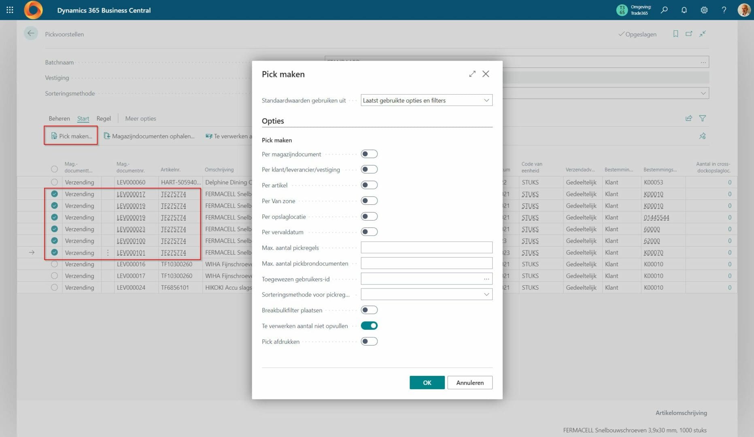
Task: Expand the Pick maken dialog to full size
Action: pyautogui.click(x=472, y=74)
